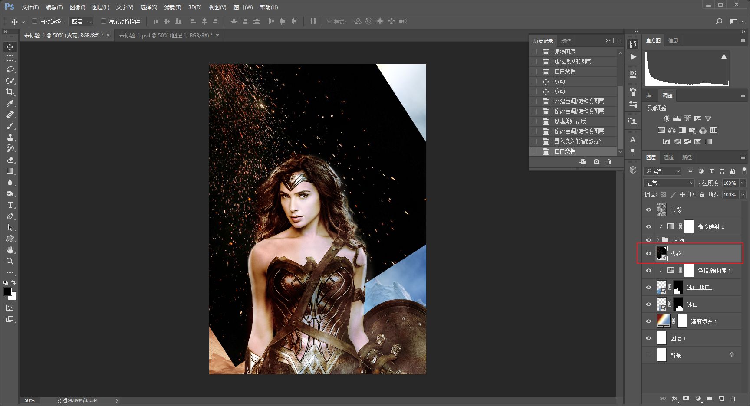This screenshot has width=750, height=406.
Task: Add a Levels adjustment from the panel
Action: click(x=677, y=118)
